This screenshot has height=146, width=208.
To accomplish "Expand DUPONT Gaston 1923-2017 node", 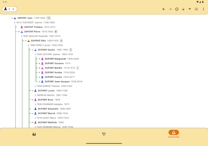I will coord(39,77).
